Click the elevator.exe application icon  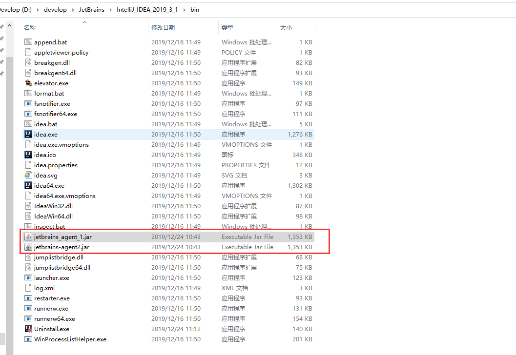[x=28, y=83]
